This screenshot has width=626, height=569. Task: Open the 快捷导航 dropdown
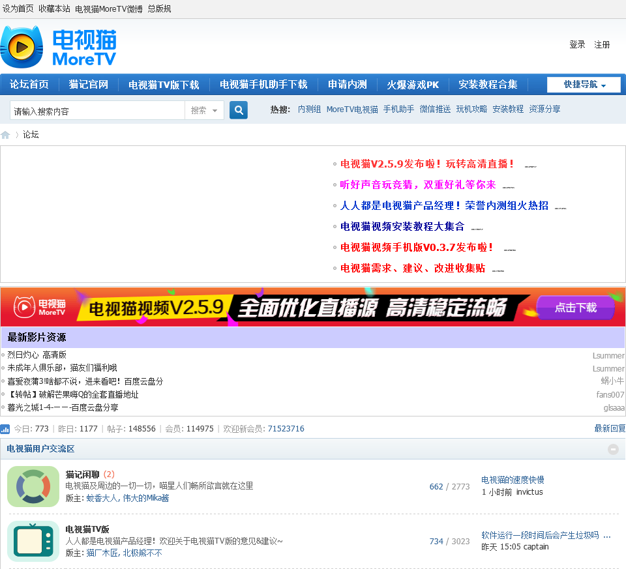coord(584,85)
